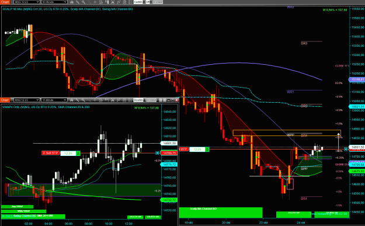
Task: Click the Day VWAP green label
Action: 17,207
